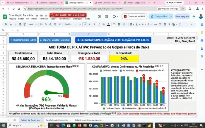
Task: Open the zoom 100% dropdown
Action: [x=32, y=24]
